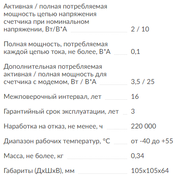This screenshot has width=181, height=177.
Task: Click the value 2 / 10
Action: pos(140,29)
